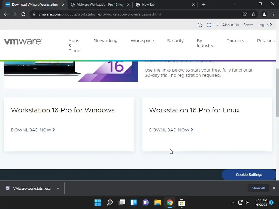Open Cookie Settings
Image resolution: width=279 pixels, height=209 pixels.
tap(249, 175)
